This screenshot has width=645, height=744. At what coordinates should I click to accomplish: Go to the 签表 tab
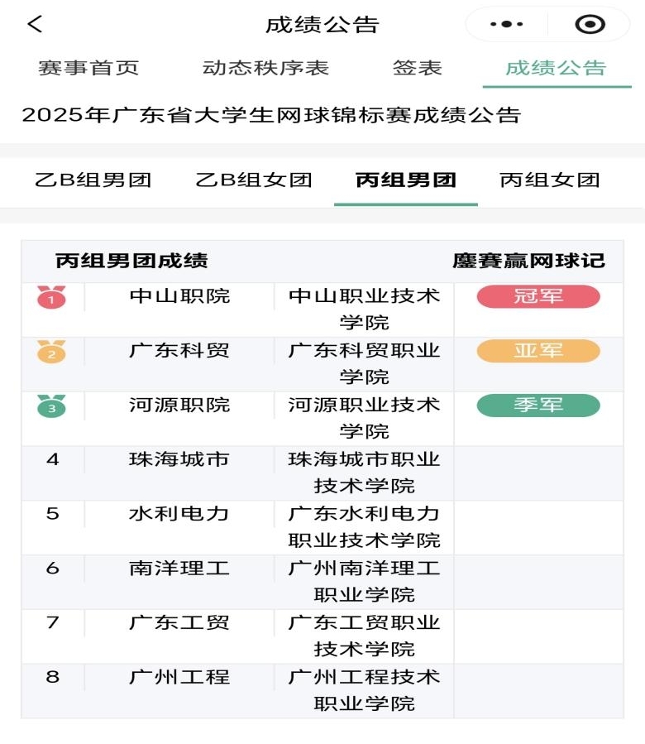click(x=417, y=68)
